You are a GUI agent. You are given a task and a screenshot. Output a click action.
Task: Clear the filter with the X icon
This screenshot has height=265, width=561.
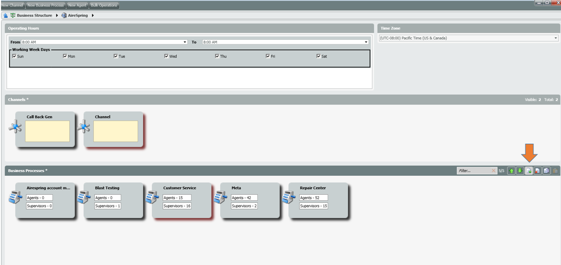[493, 171]
